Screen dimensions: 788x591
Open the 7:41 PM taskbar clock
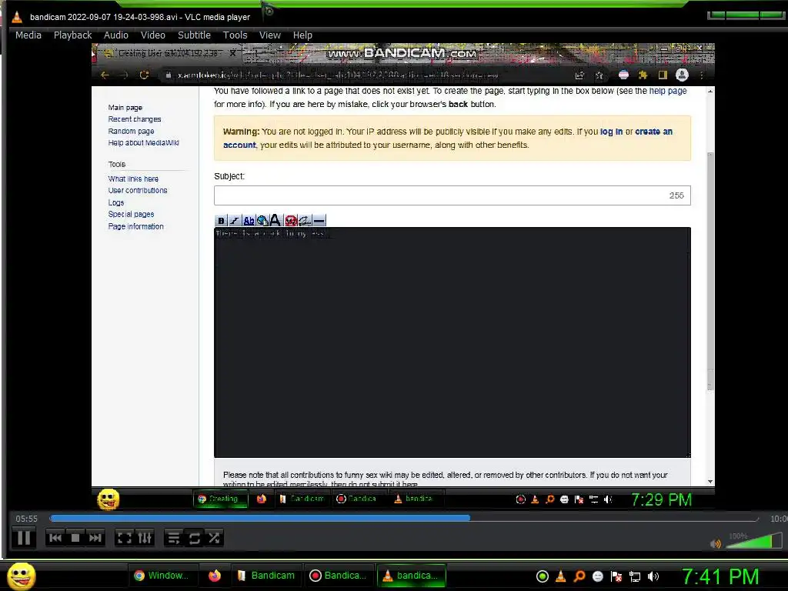(x=720, y=576)
